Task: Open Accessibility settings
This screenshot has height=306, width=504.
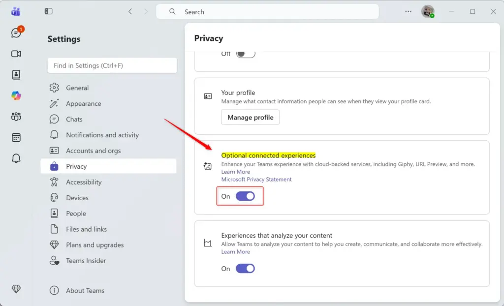Action: (109, 182)
